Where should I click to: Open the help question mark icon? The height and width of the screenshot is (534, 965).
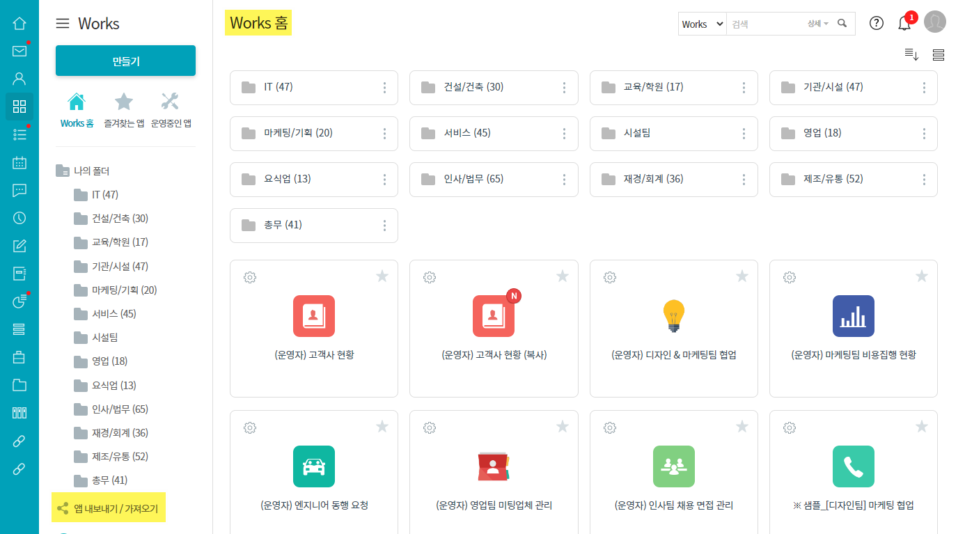pyautogui.click(x=877, y=23)
